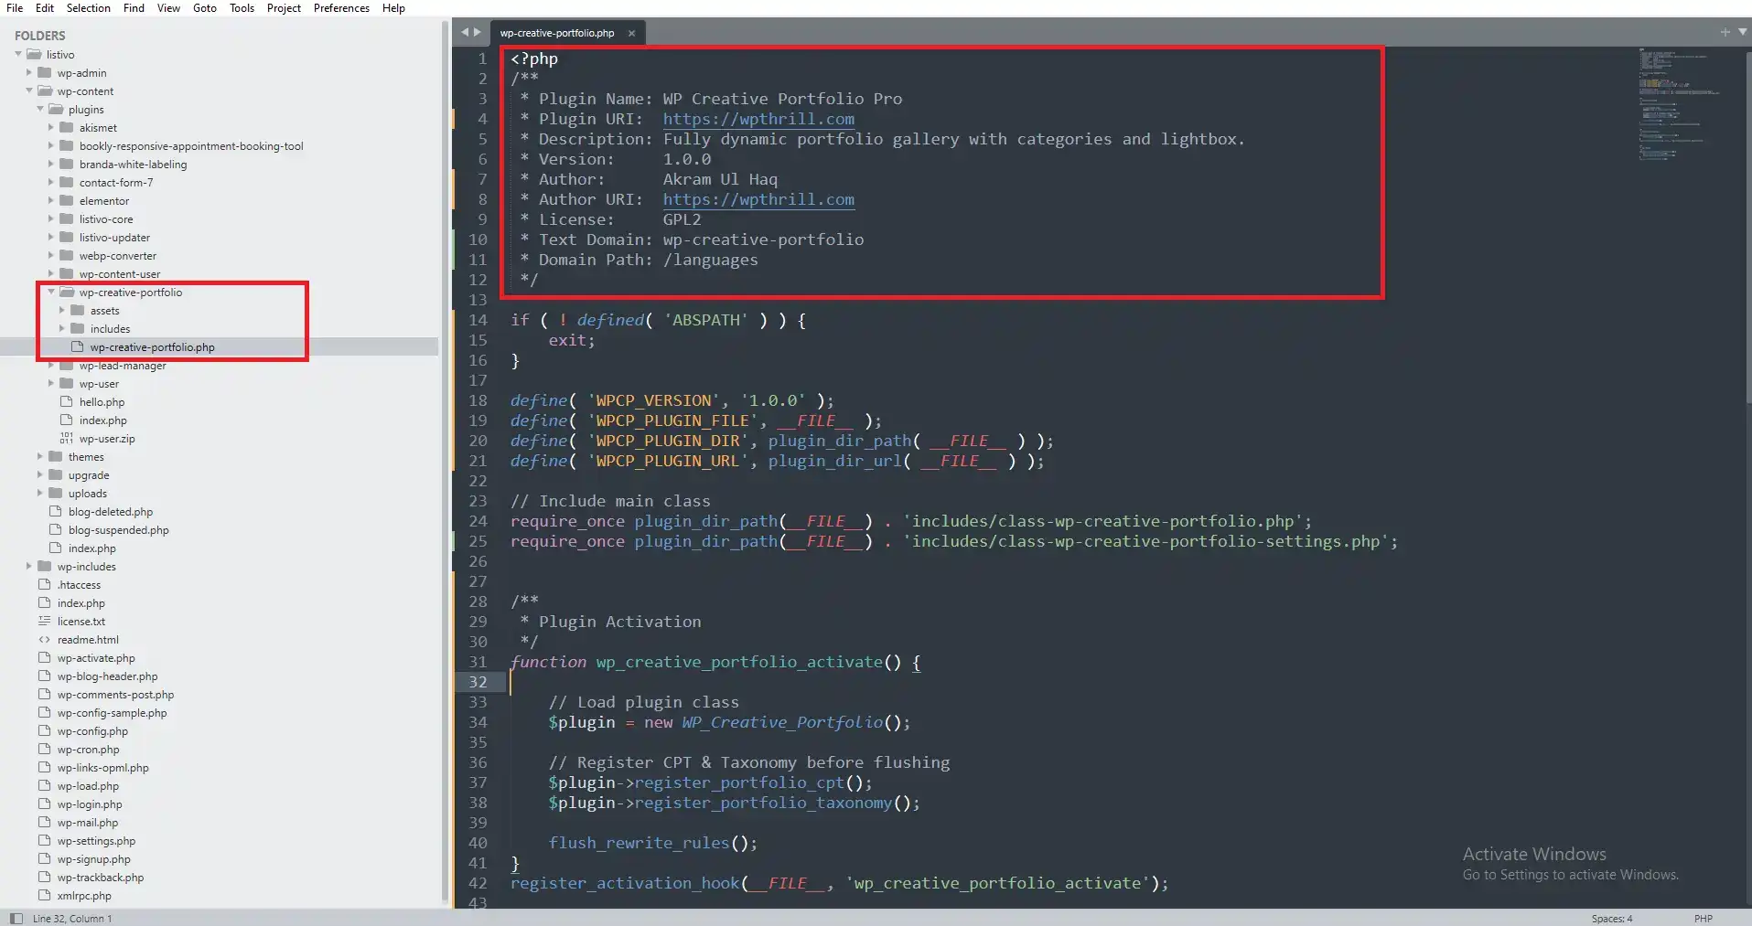Collapse the plugins folder
The width and height of the screenshot is (1752, 926).
coord(39,109)
